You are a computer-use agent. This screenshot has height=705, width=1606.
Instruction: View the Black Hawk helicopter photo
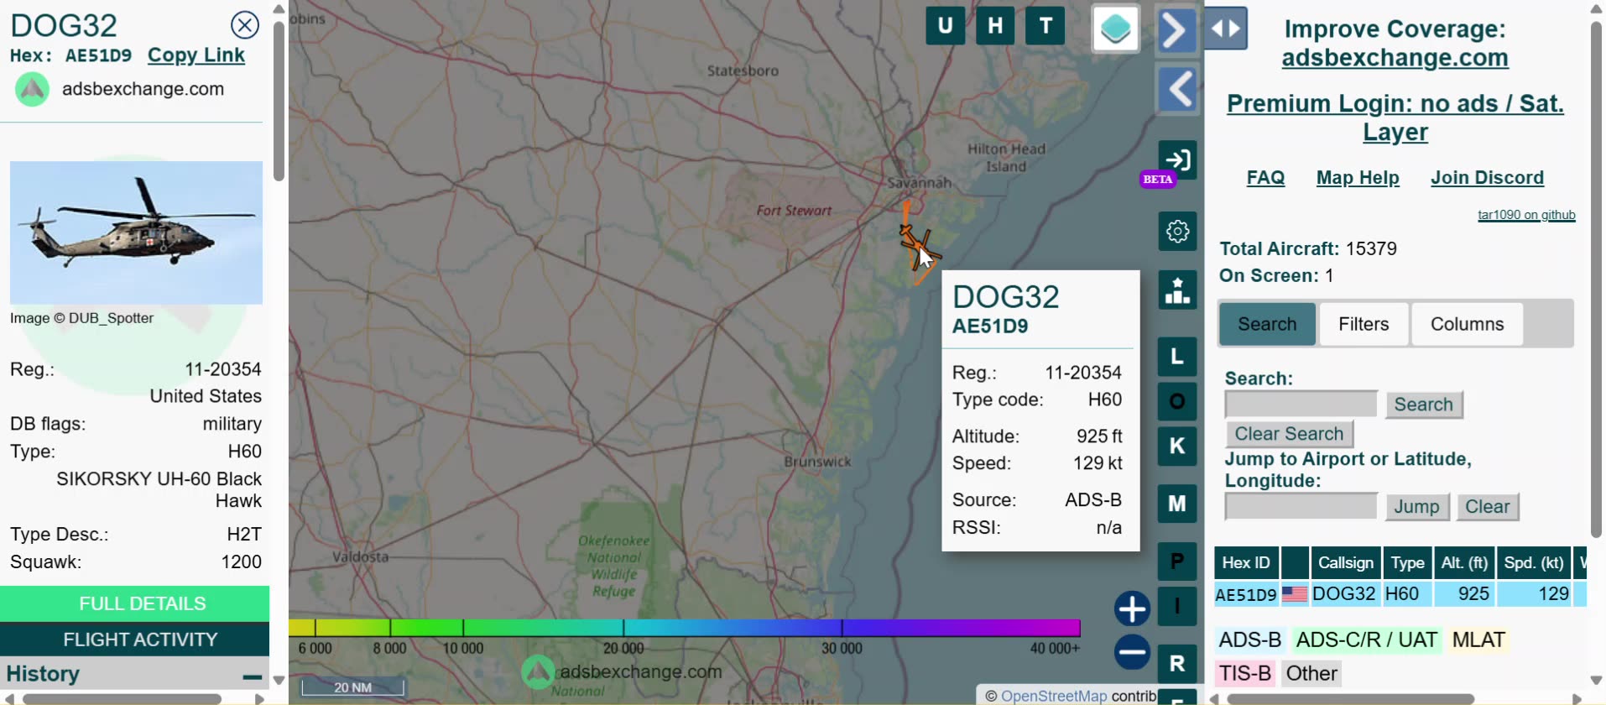coord(136,232)
